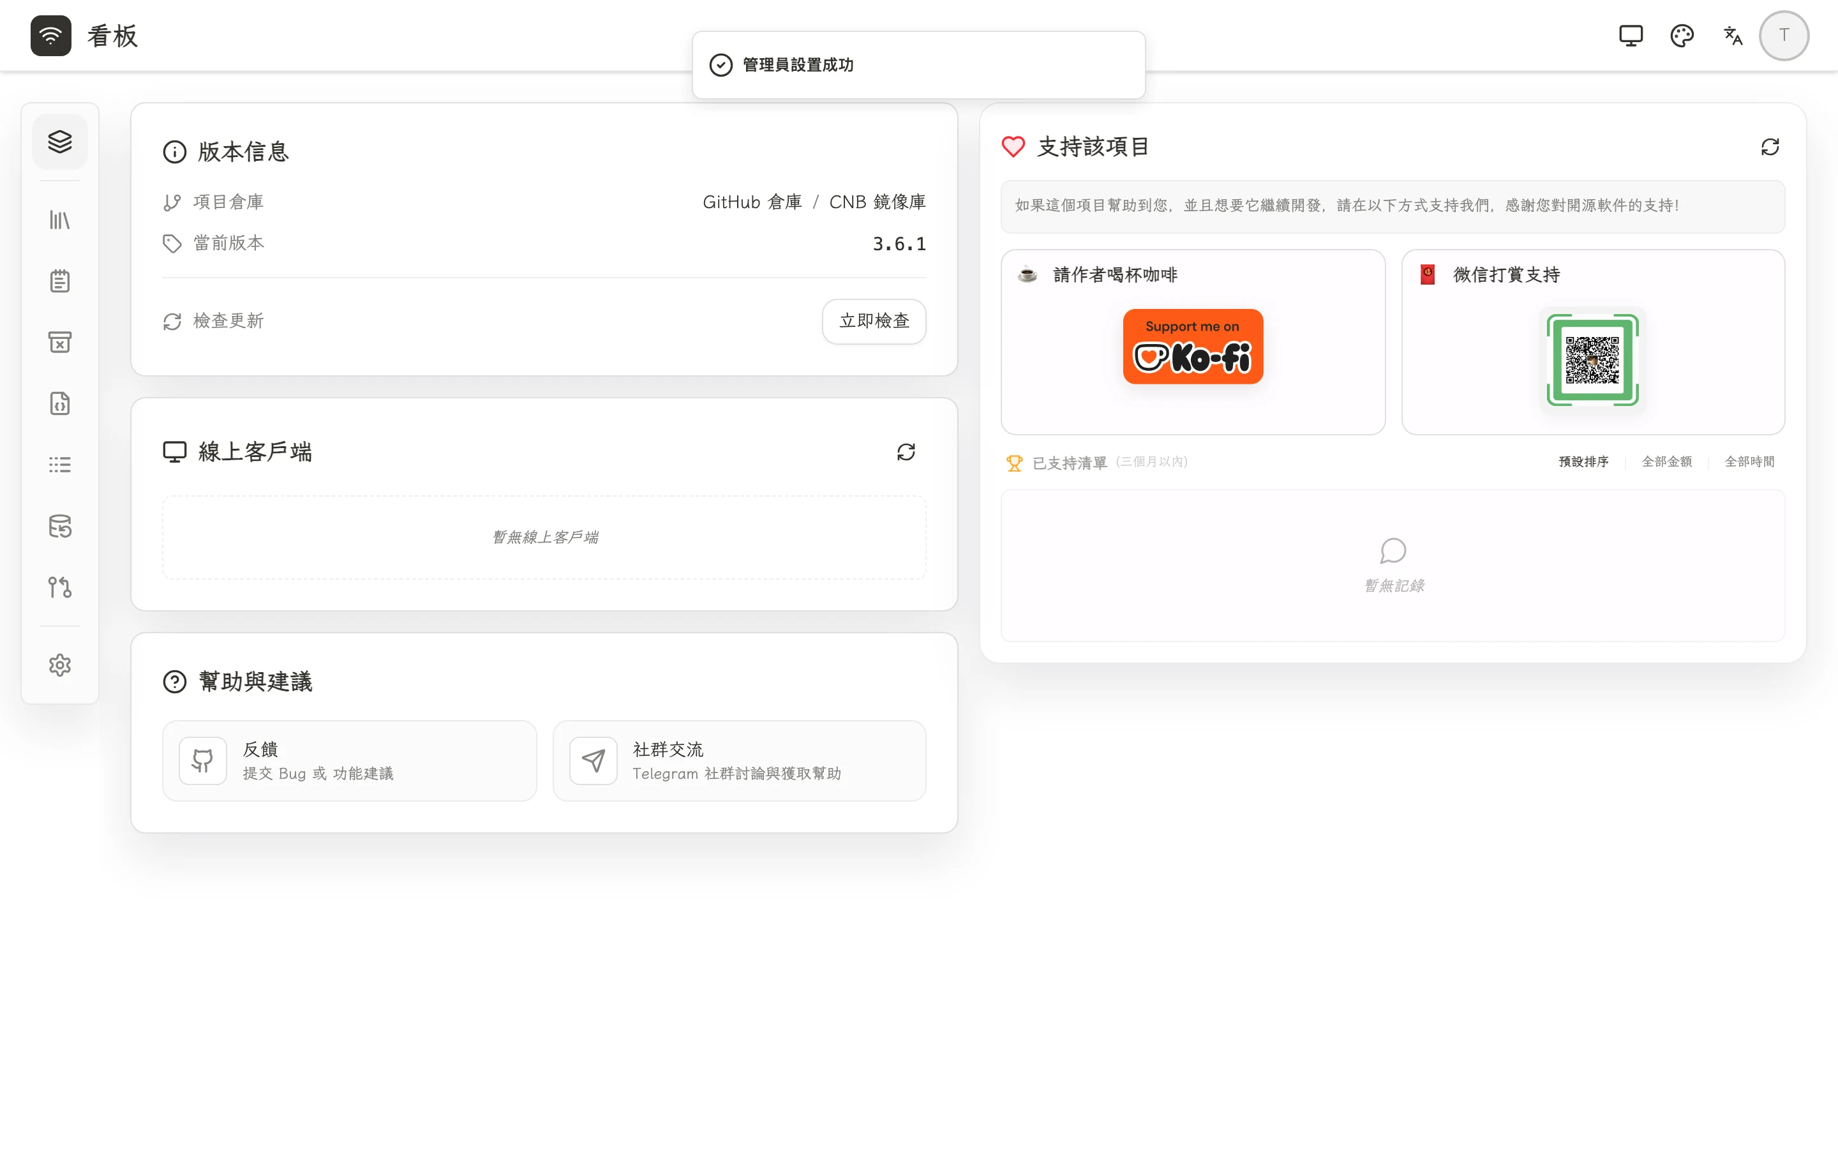This screenshot has width=1838, height=1149.
Task: Click the monitor icon in top bar
Action: (x=1631, y=36)
